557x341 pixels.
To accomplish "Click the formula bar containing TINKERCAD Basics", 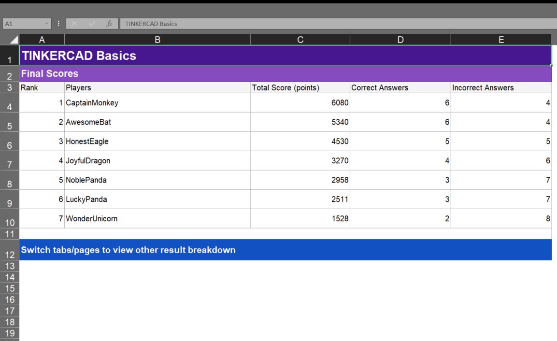I will point(338,24).
